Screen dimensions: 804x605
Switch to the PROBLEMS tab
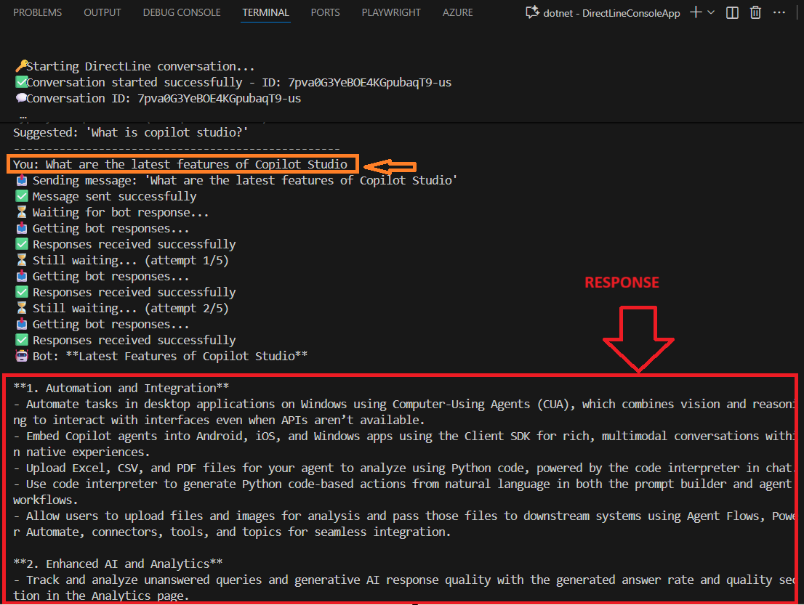tap(37, 12)
